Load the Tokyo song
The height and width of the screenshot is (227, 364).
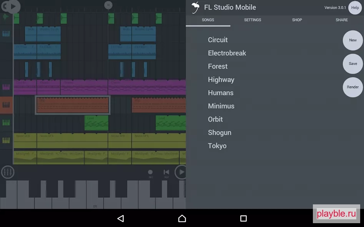point(217,146)
